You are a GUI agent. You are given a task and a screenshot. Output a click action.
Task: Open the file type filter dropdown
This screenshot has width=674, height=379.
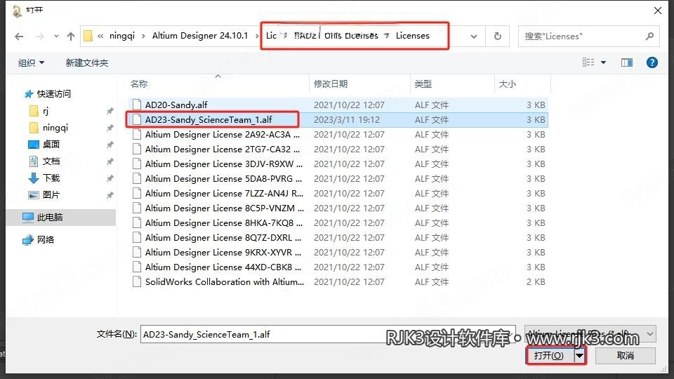(x=590, y=334)
